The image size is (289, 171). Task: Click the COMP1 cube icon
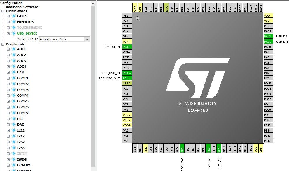point(14,78)
